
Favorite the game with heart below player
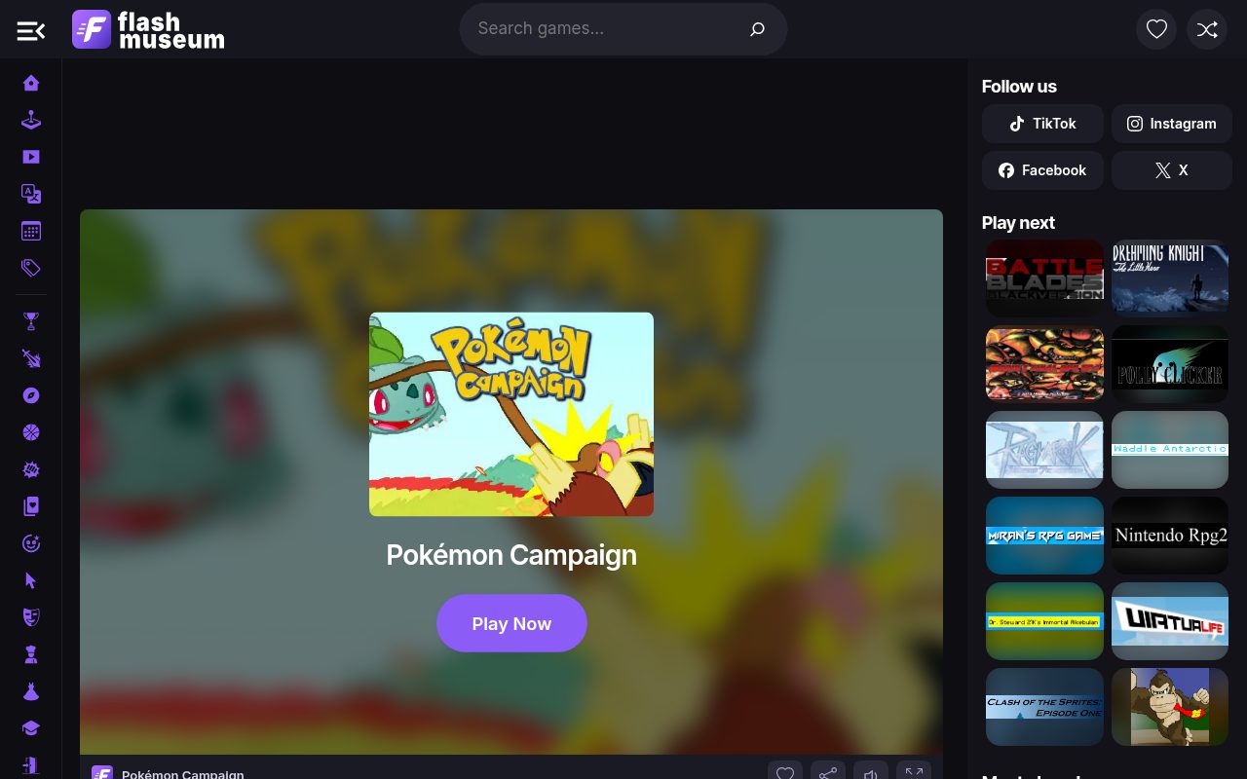(785, 773)
